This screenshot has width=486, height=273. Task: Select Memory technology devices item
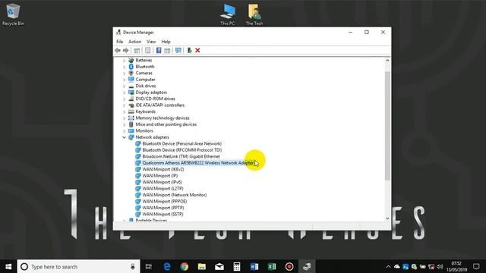[x=163, y=118]
